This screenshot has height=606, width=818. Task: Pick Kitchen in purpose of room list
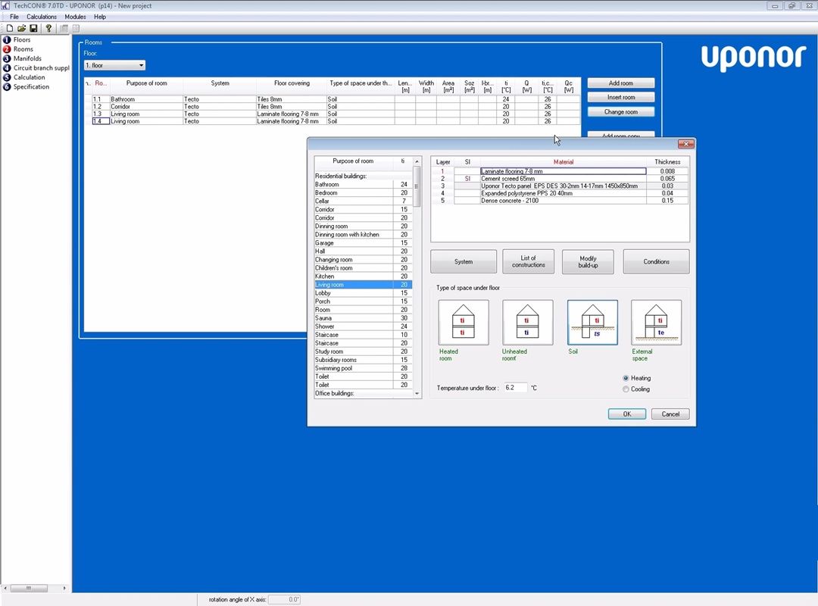pyautogui.click(x=353, y=276)
